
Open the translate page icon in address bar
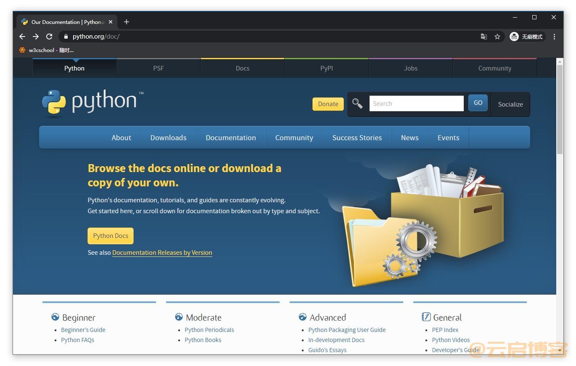(x=484, y=37)
